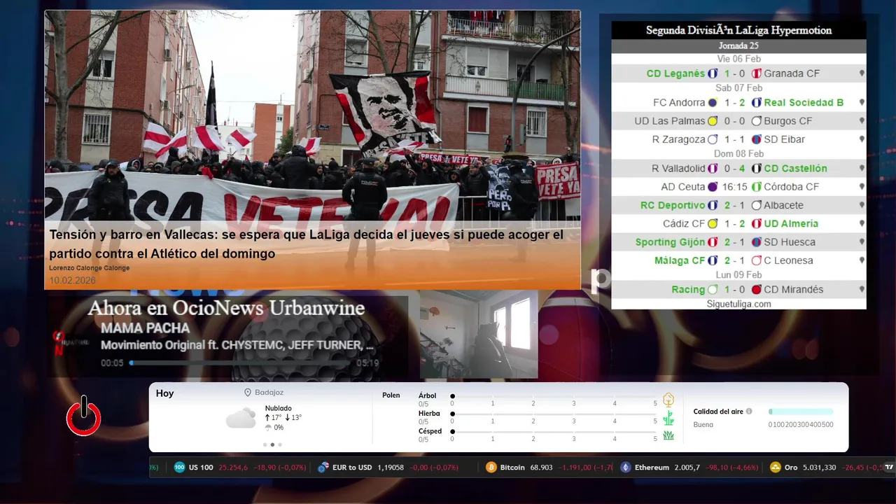This screenshot has height=504, width=896.
Task: Click the Hoy weather tab
Action: coord(164,393)
